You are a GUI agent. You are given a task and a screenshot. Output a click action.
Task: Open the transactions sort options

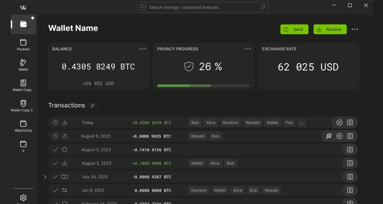click(93, 106)
